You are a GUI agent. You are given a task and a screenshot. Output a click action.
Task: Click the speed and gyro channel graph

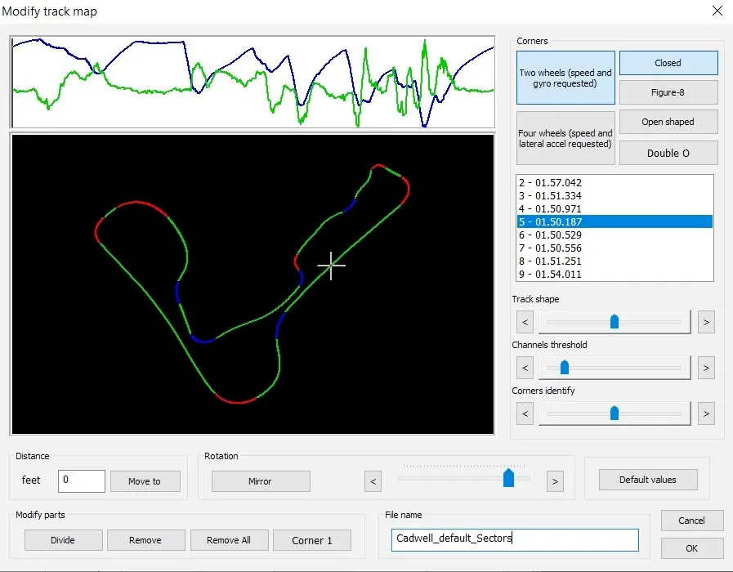pyautogui.click(x=253, y=82)
